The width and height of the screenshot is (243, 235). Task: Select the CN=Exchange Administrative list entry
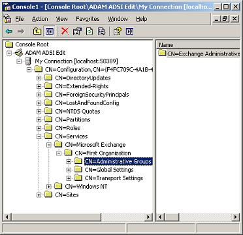point(203,54)
